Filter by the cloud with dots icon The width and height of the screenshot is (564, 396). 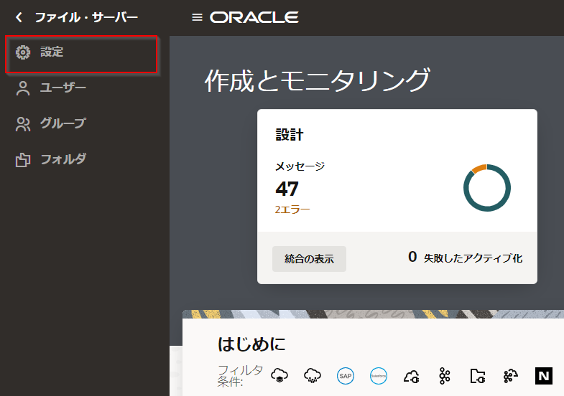point(313,375)
